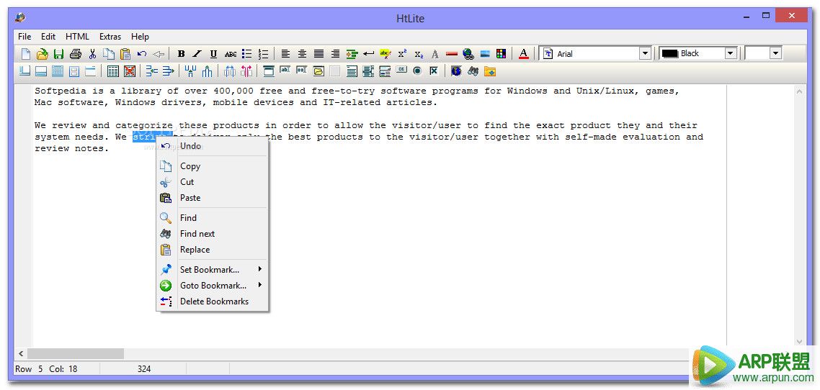Viewport: 820px width, 390px height.
Task: Toggle underline text formatting
Action: click(213, 54)
